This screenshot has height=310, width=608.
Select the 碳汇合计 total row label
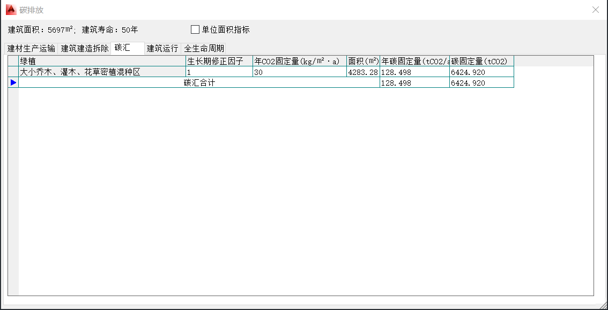coord(199,82)
